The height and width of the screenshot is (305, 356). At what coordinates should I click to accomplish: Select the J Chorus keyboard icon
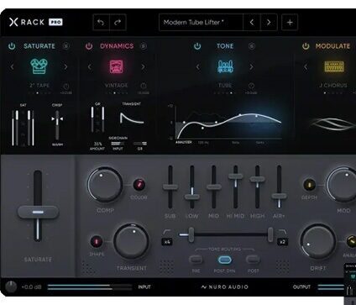334,66
